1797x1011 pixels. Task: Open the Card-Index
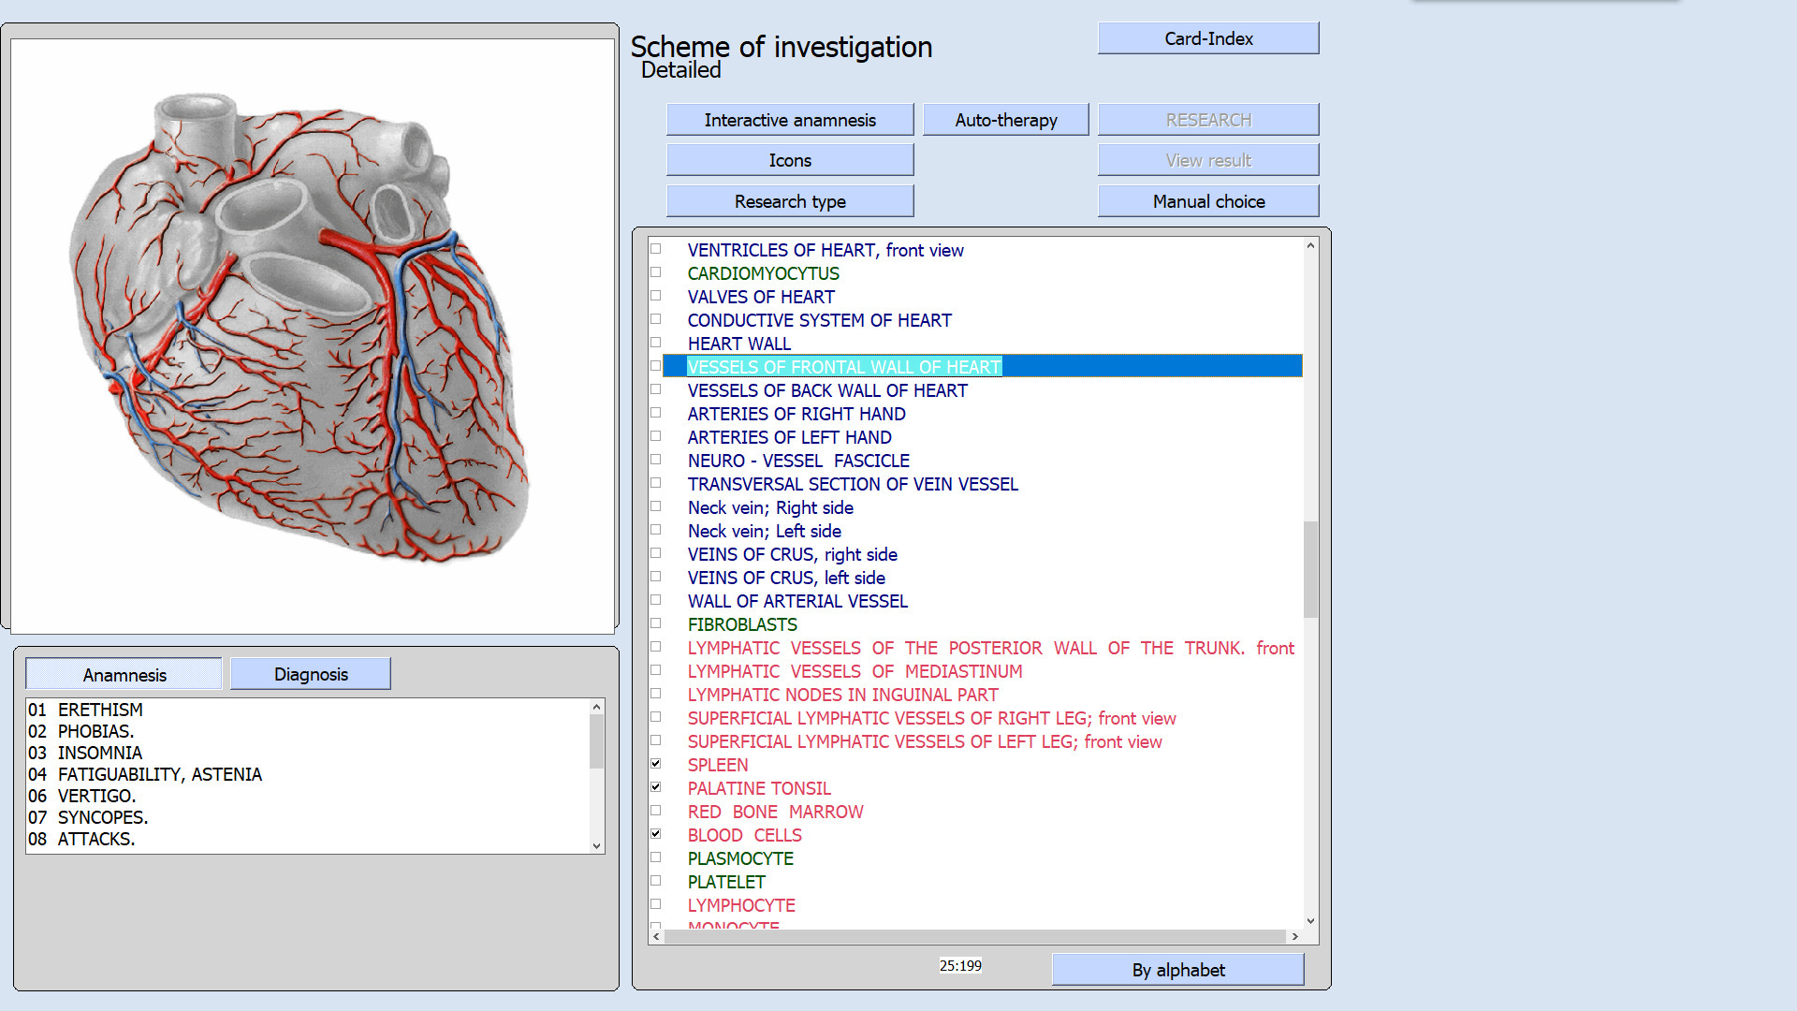pos(1207,38)
